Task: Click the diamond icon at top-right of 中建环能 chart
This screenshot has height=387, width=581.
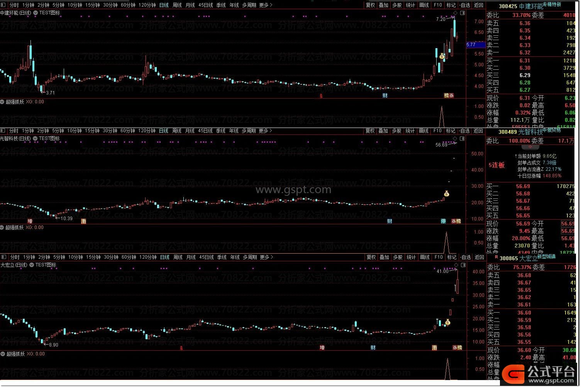Action: pyautogui.click(x=455, y=13)
